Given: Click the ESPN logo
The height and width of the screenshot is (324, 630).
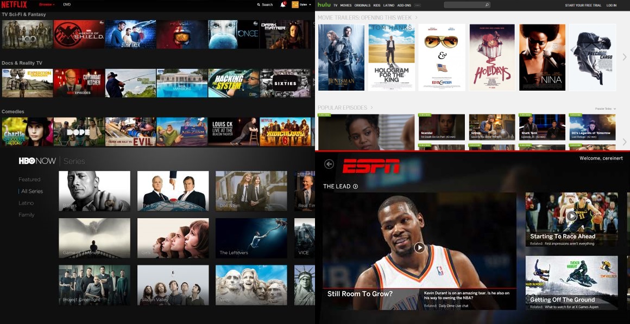Looking at the screenshot, I should pos(371,166).
